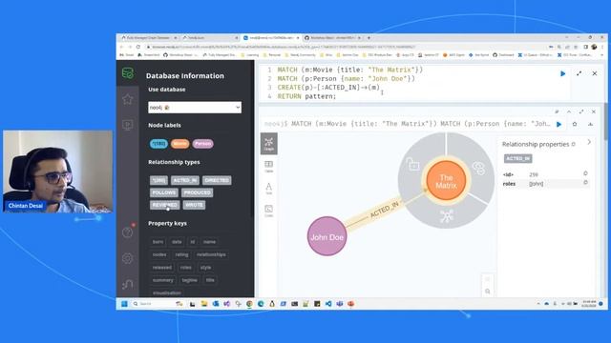Open the Help question mark sidebar icon

point(127,232)
